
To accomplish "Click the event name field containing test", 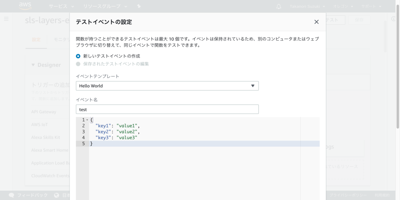I will pos(167,110).
